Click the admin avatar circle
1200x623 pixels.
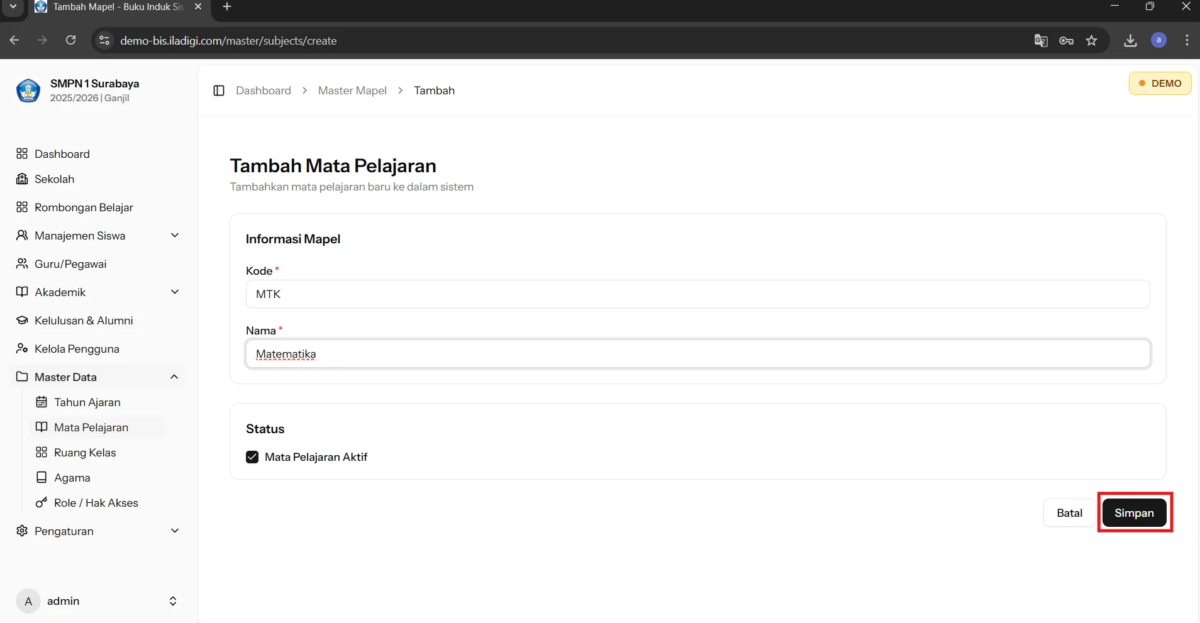[28, 601]
